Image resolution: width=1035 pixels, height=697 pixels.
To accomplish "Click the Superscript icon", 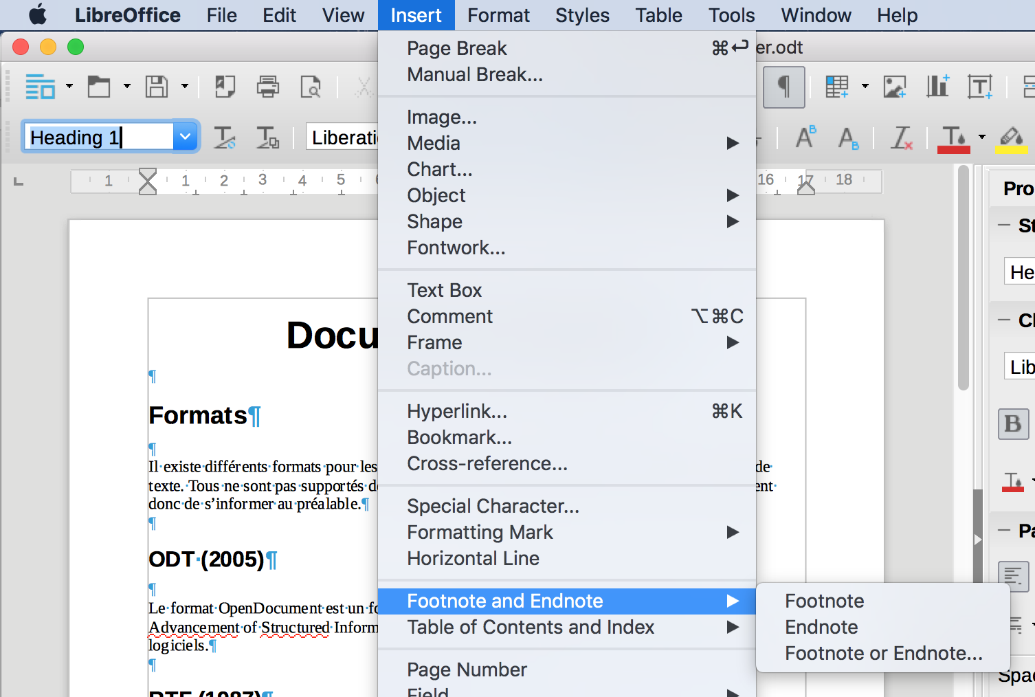I will pyautogui.click(x=805, y=137).
